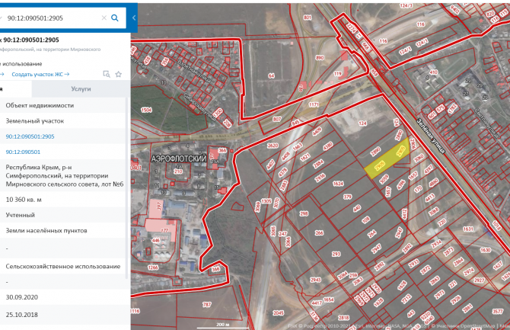The image size is (510, 330).
Task: Select the Объект недвижимости row
Action: tap(62, 105)
